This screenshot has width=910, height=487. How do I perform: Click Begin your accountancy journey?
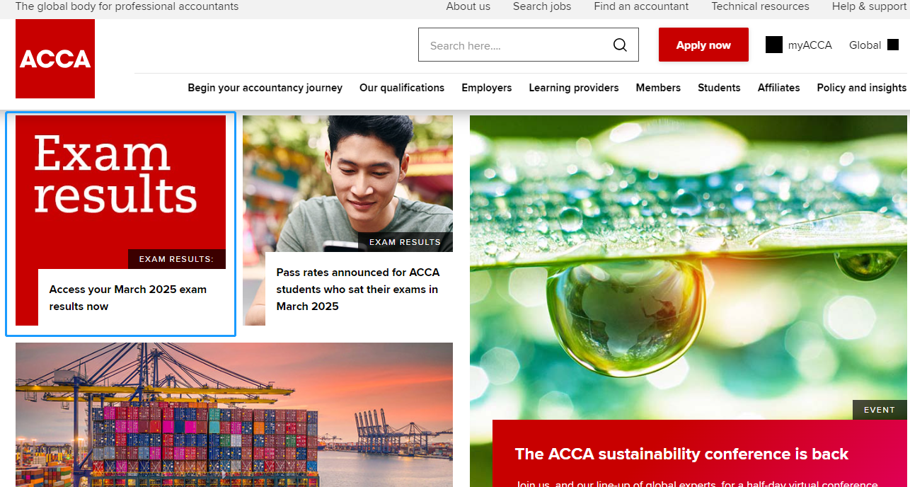point(265,88)
